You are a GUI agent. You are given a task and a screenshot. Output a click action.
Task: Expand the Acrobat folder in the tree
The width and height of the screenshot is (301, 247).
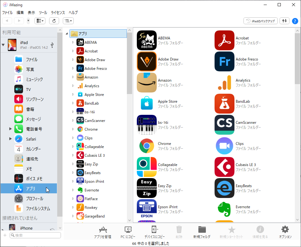tap(73, 51)
